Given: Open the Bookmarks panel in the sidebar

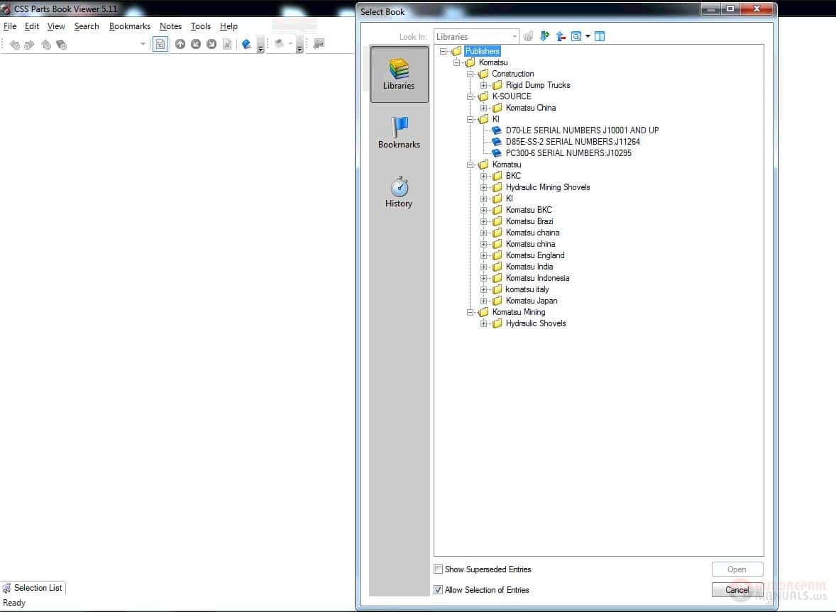Looking at the screenshot, I should coord(399,133).
